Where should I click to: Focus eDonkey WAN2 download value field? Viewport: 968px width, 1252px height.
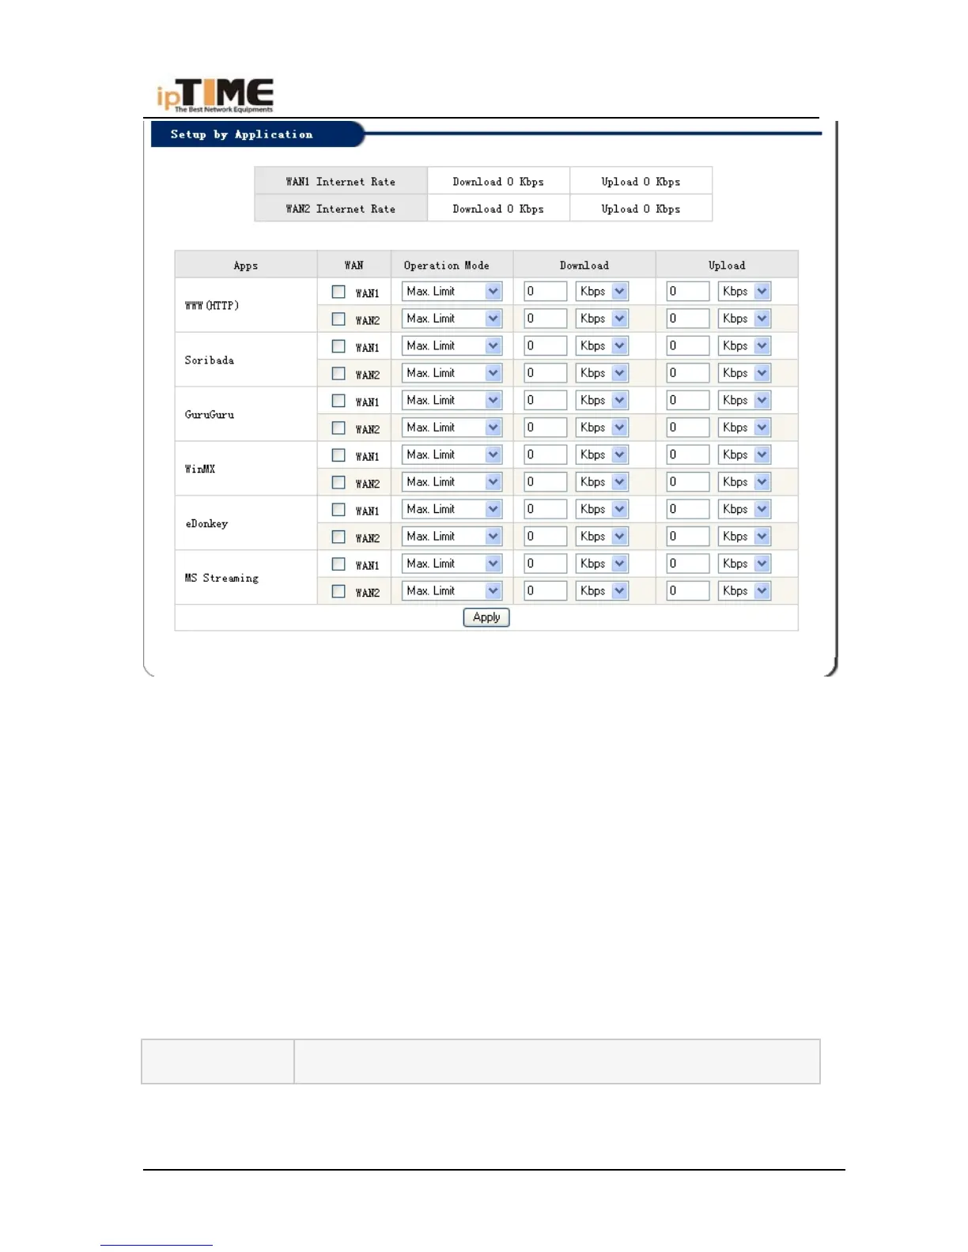click(x=546, y=537)
